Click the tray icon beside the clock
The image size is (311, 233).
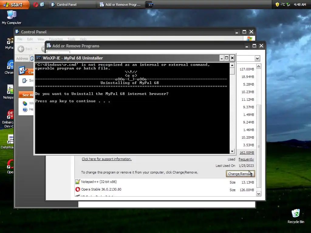289,4
